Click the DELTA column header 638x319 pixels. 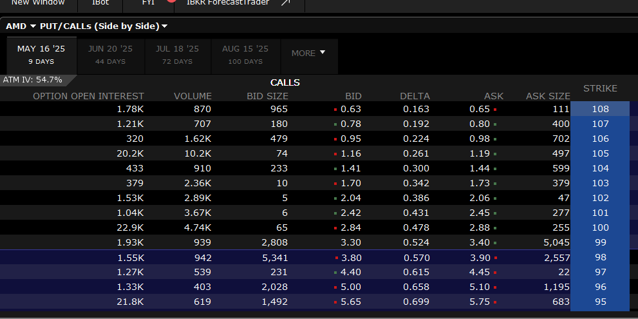pyautogui.click(x=415, y=96)
